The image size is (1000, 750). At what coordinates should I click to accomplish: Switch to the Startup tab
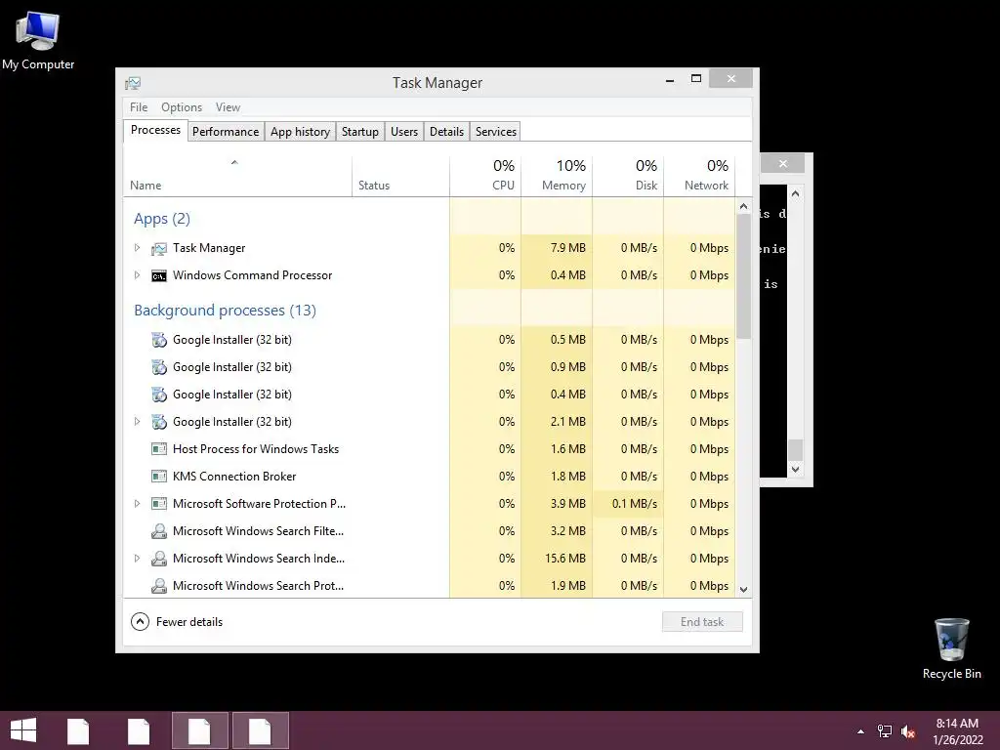pos(360,132)
